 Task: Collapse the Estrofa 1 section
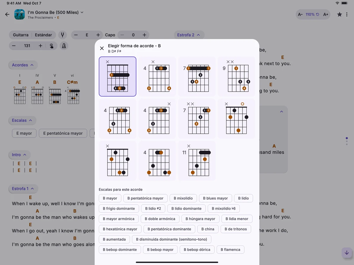click(x=23, y=189)
